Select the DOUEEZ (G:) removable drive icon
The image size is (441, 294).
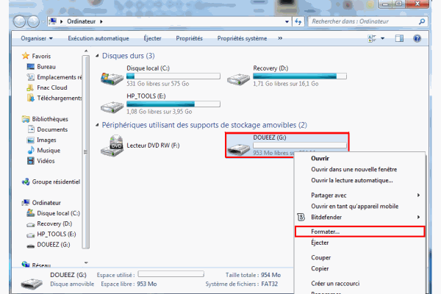pyautogui.click(x=238, y=148)
